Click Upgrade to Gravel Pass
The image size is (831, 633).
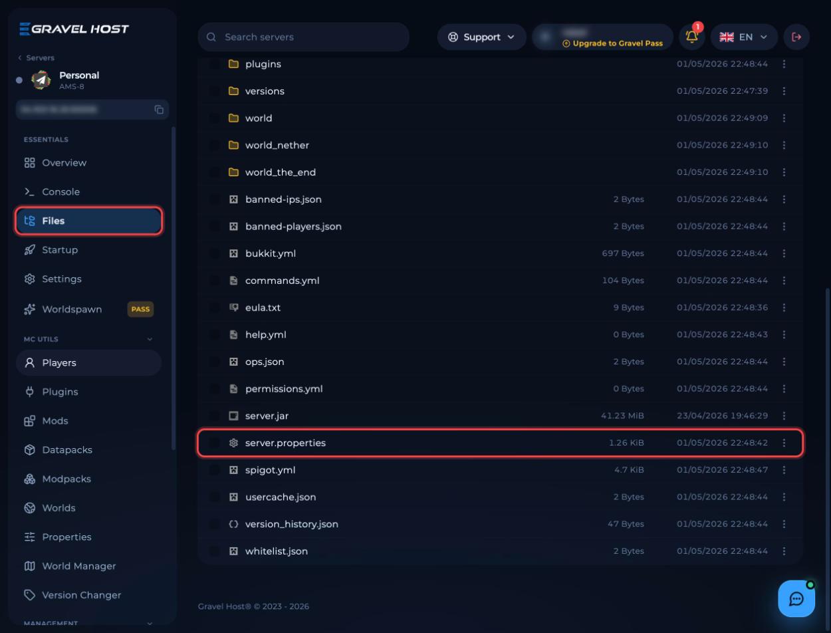[612, 43]
